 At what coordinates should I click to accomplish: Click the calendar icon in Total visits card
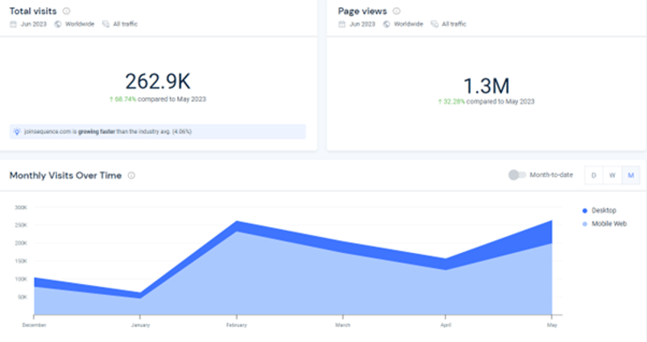(x=13, y=24)
